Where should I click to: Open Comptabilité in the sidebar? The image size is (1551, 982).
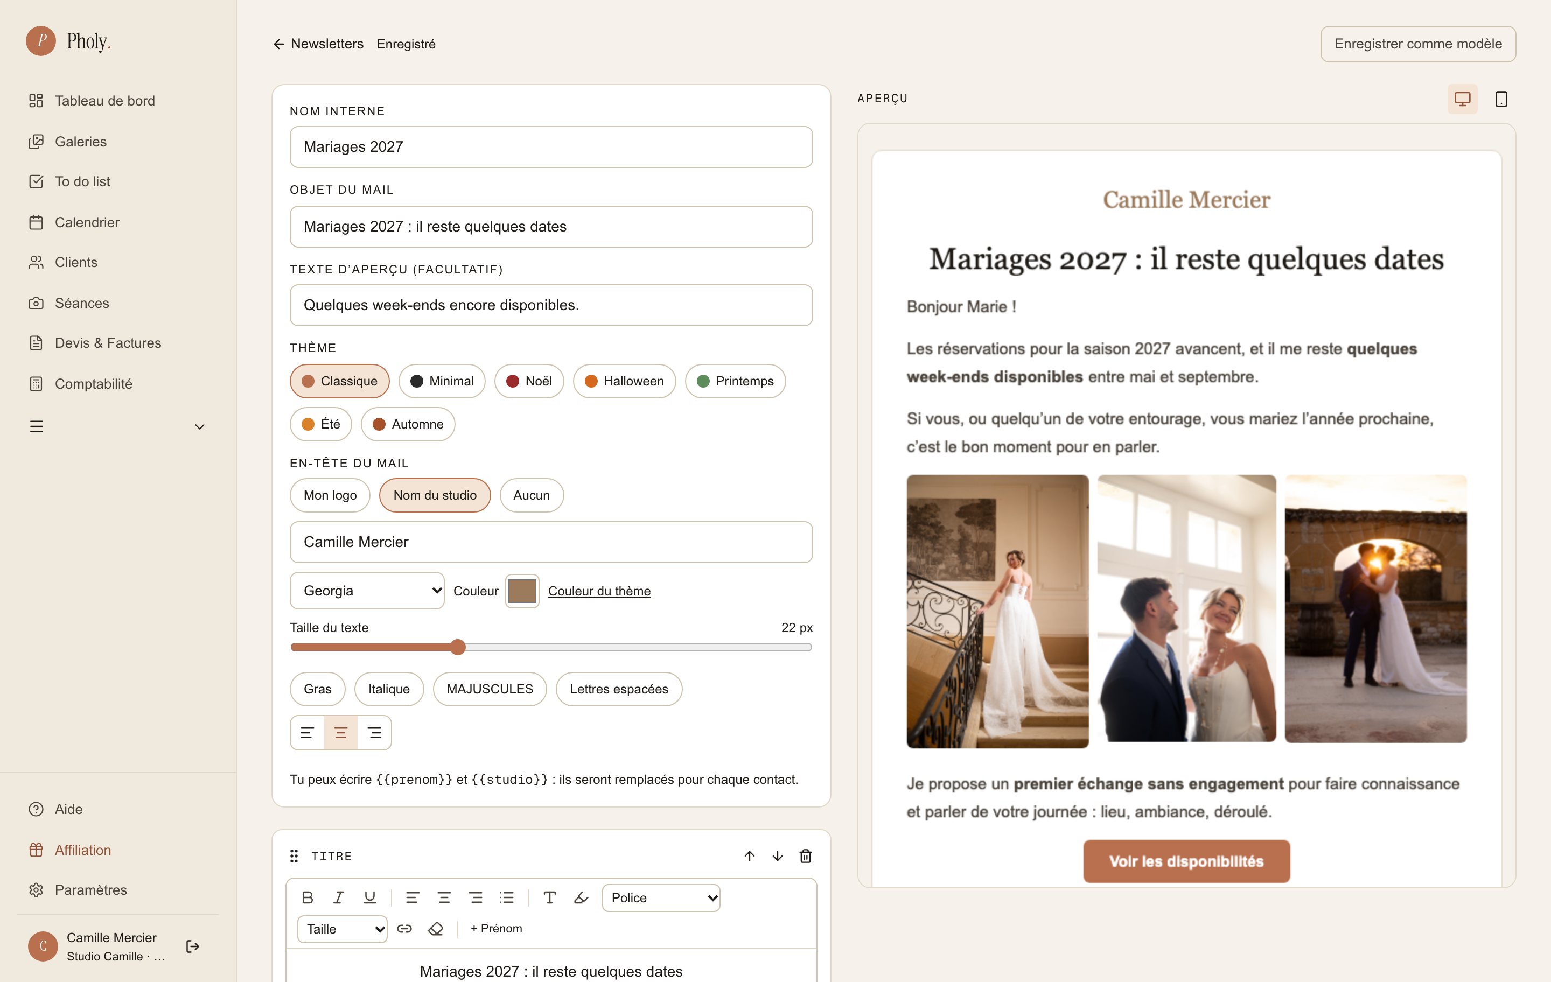tap(81, 384)
